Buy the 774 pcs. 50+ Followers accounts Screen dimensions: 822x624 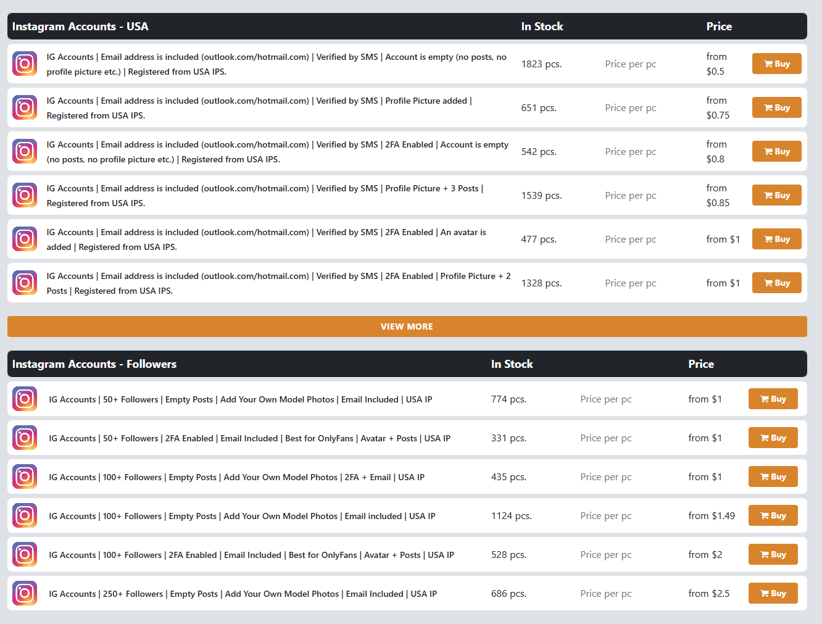click(773, 399)
